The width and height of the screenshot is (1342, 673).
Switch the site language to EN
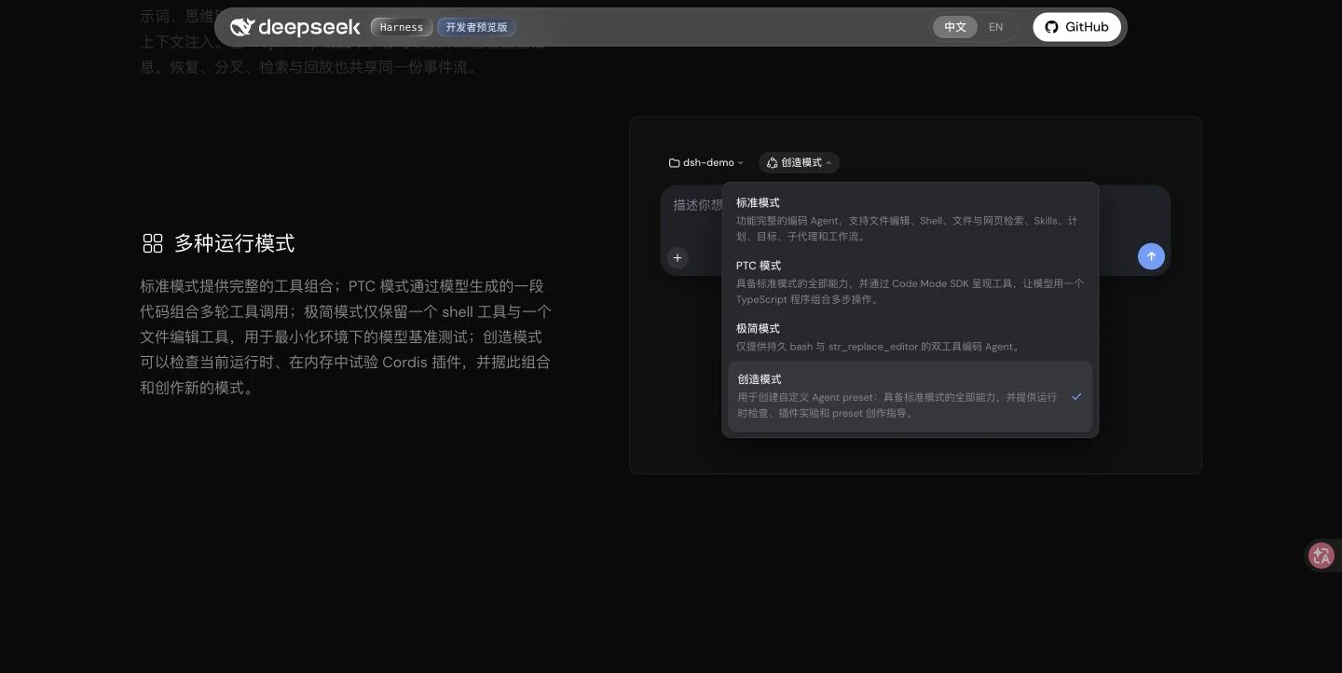996,27
